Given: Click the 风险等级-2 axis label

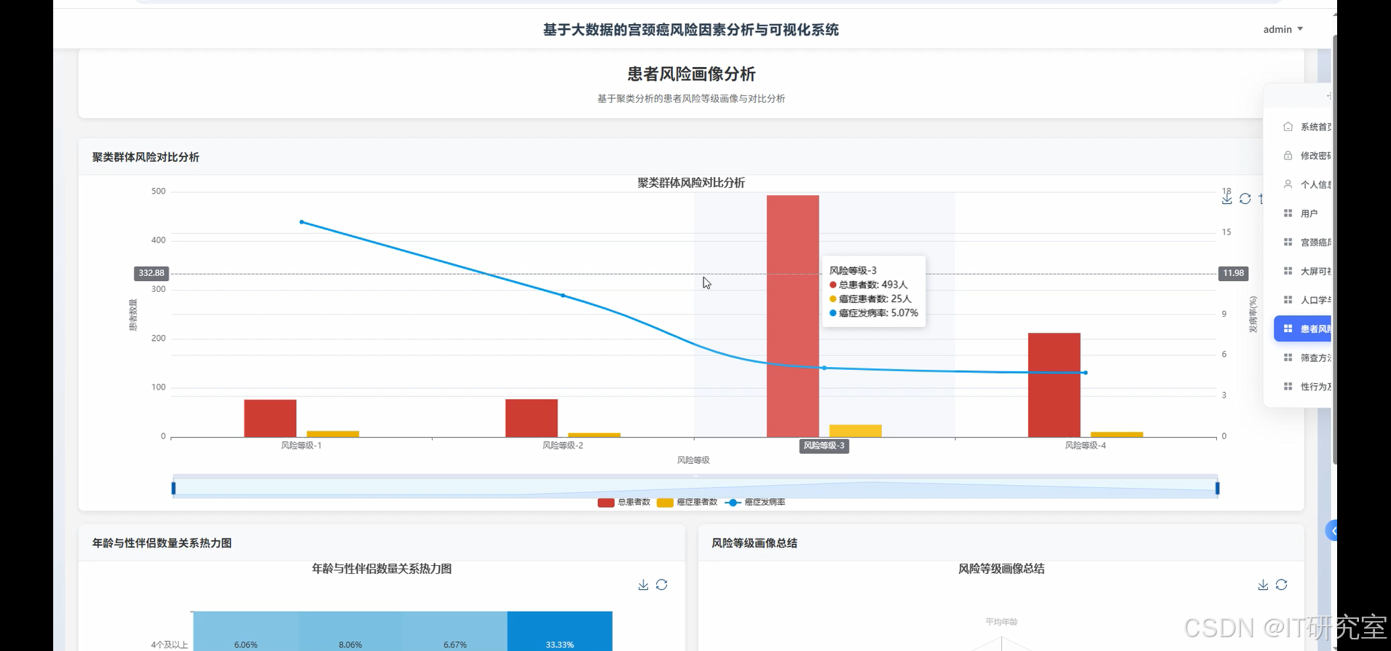Looking at the screenshot, I should coord(563,446).
